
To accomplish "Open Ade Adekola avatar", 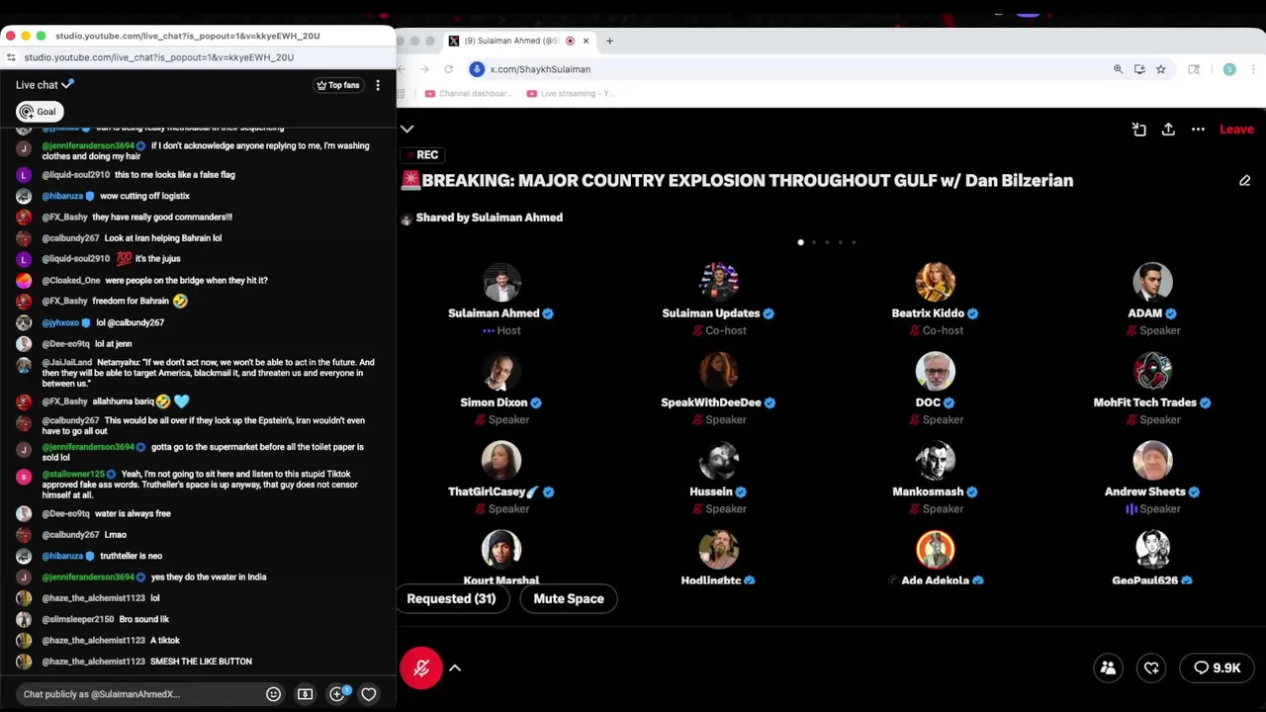I will [x=935, y=550].
